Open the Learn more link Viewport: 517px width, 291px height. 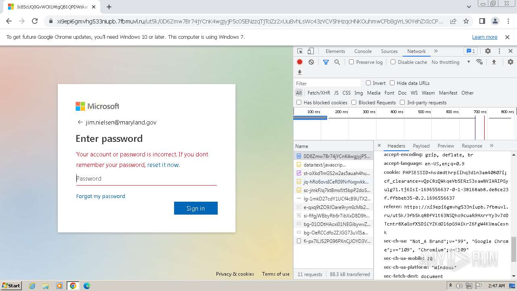[485, 37]
